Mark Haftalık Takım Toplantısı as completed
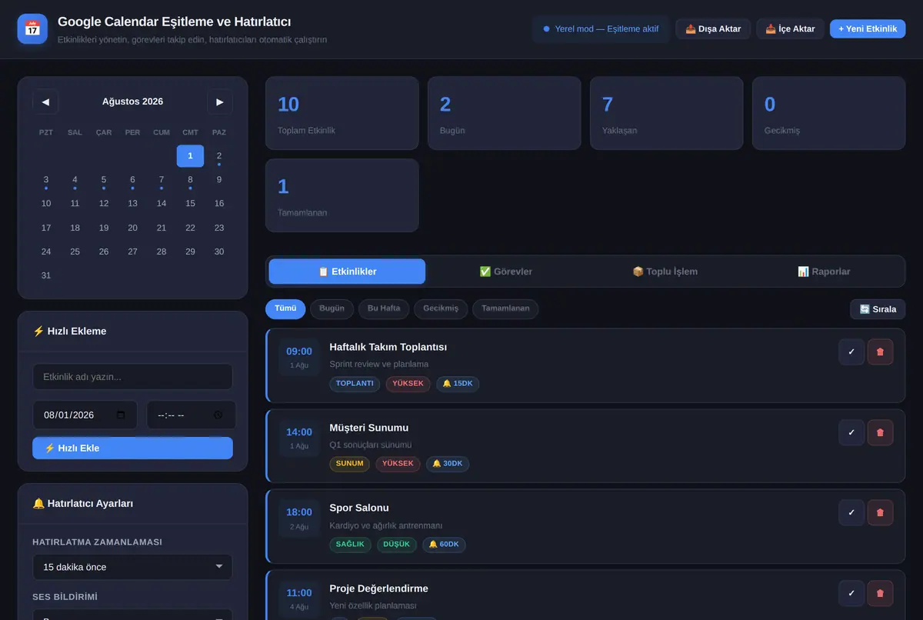 click(851, 352)
